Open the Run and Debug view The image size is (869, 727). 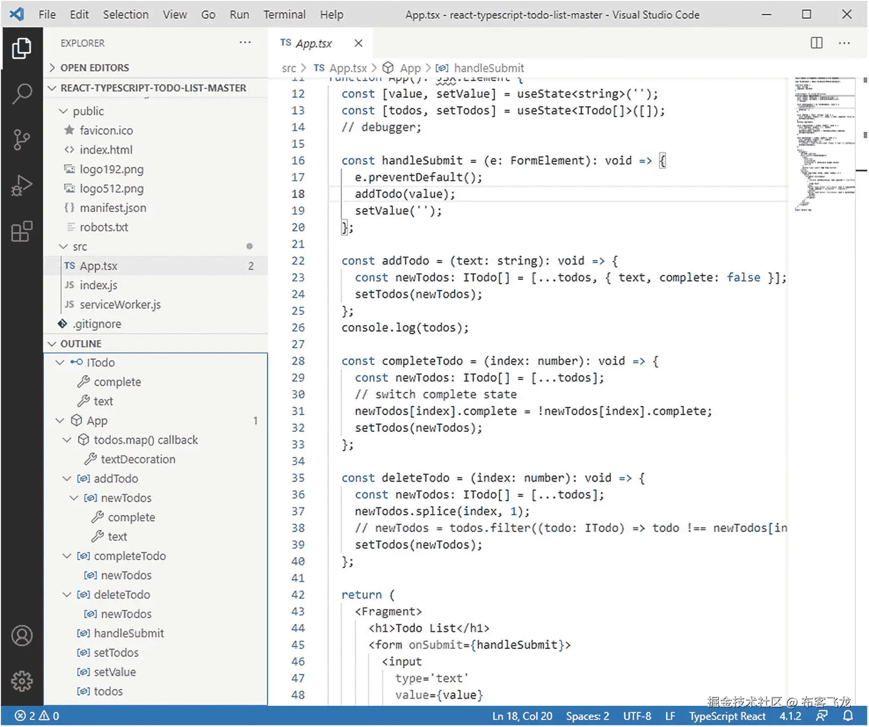pos(22,185)
